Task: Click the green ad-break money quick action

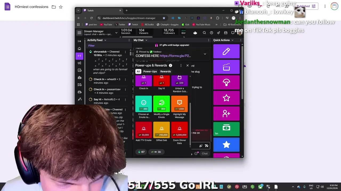Action: [x=226, y=129]
